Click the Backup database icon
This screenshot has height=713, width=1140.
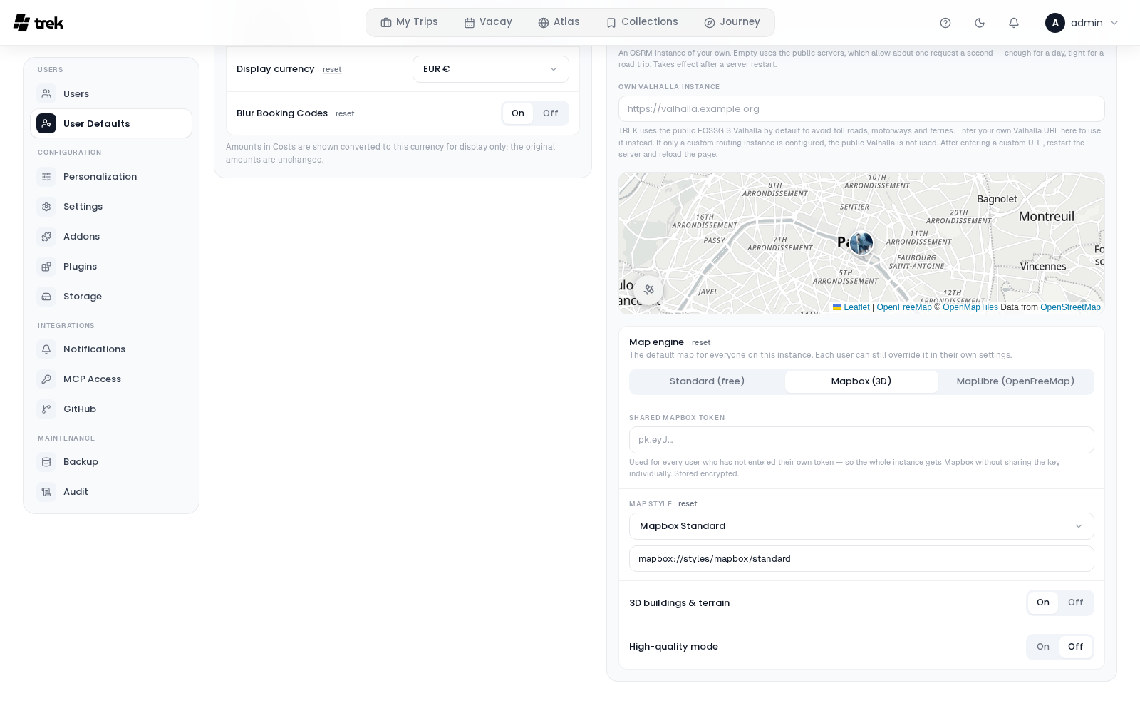[46, 461]
